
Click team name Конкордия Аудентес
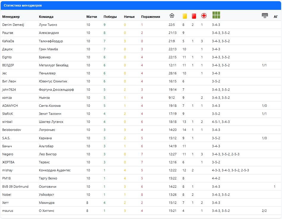[55, 170]
